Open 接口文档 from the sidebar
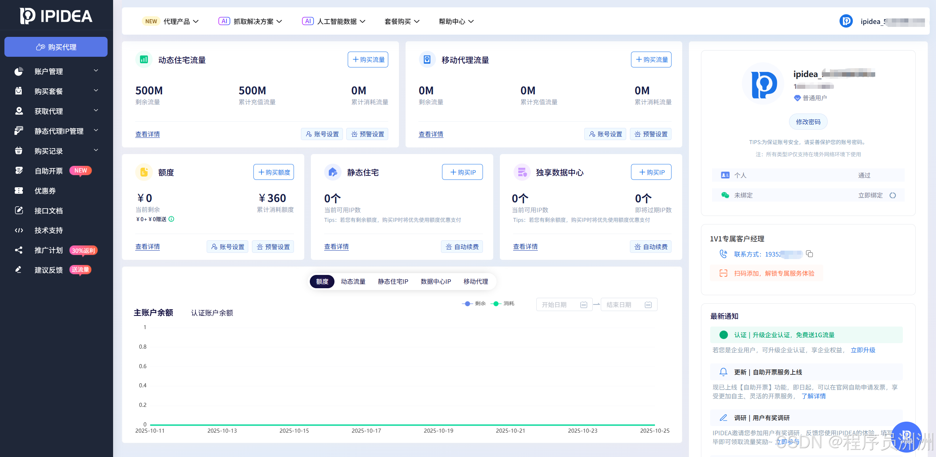This screenshot has width=936, height=457. pos(49,210)
